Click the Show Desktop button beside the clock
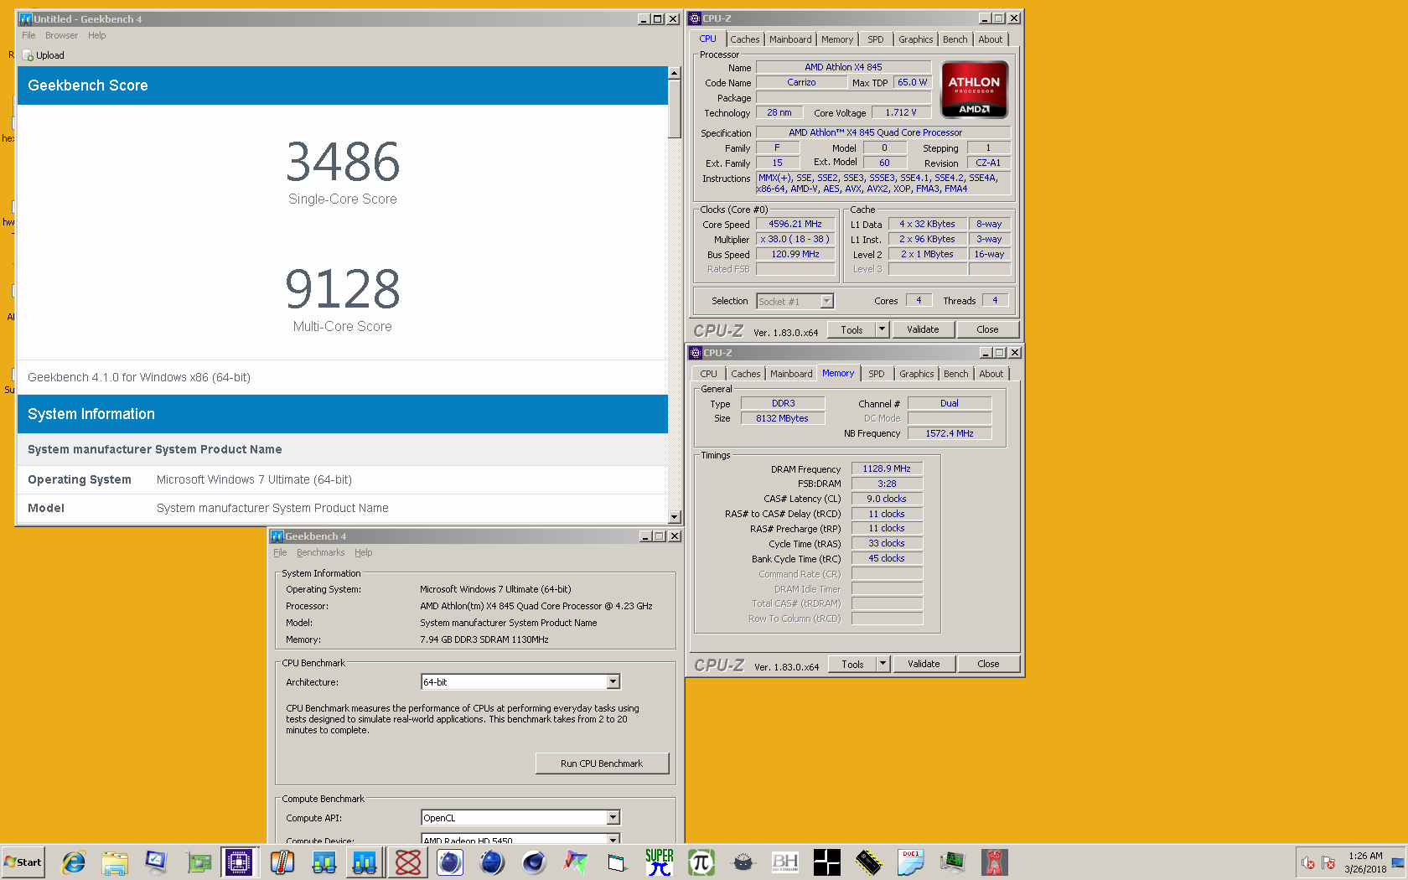 click(x=1398, y=862)
